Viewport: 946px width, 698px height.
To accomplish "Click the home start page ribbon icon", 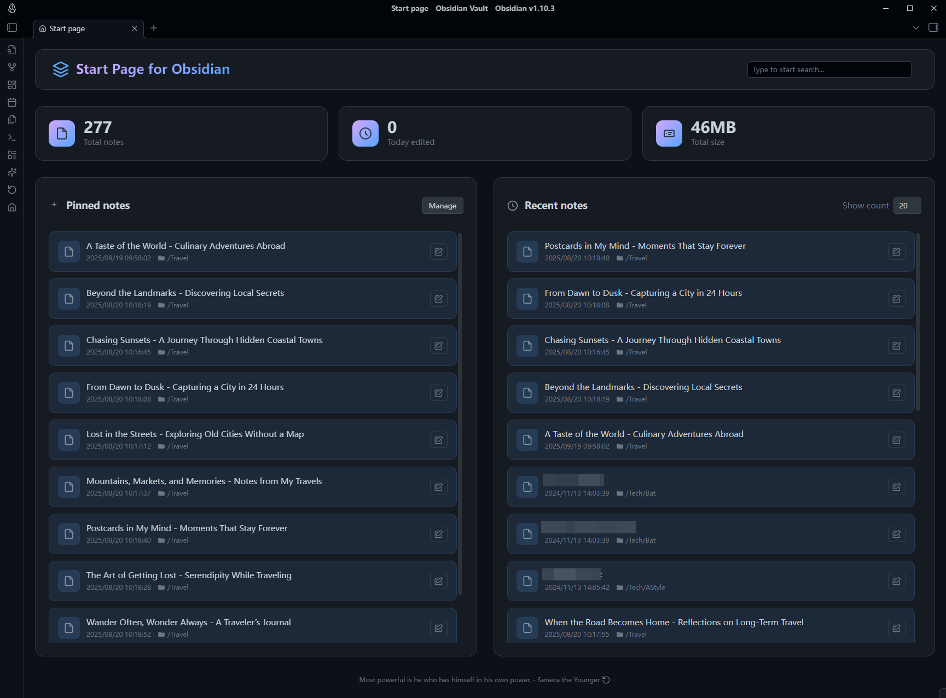I will click(x=12, y=207).
